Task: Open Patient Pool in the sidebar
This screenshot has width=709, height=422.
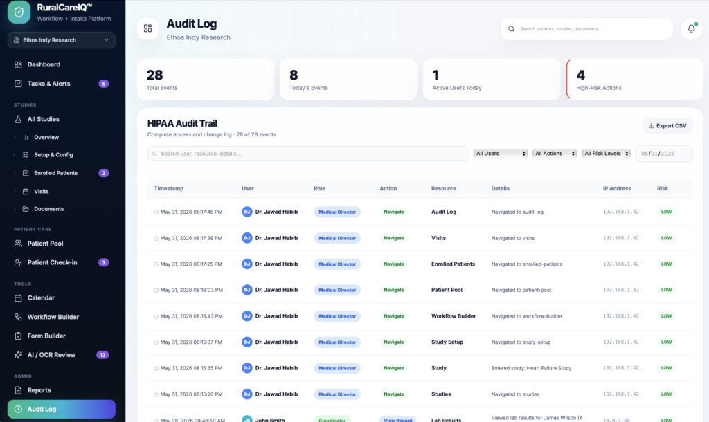Action: point(62,244)
